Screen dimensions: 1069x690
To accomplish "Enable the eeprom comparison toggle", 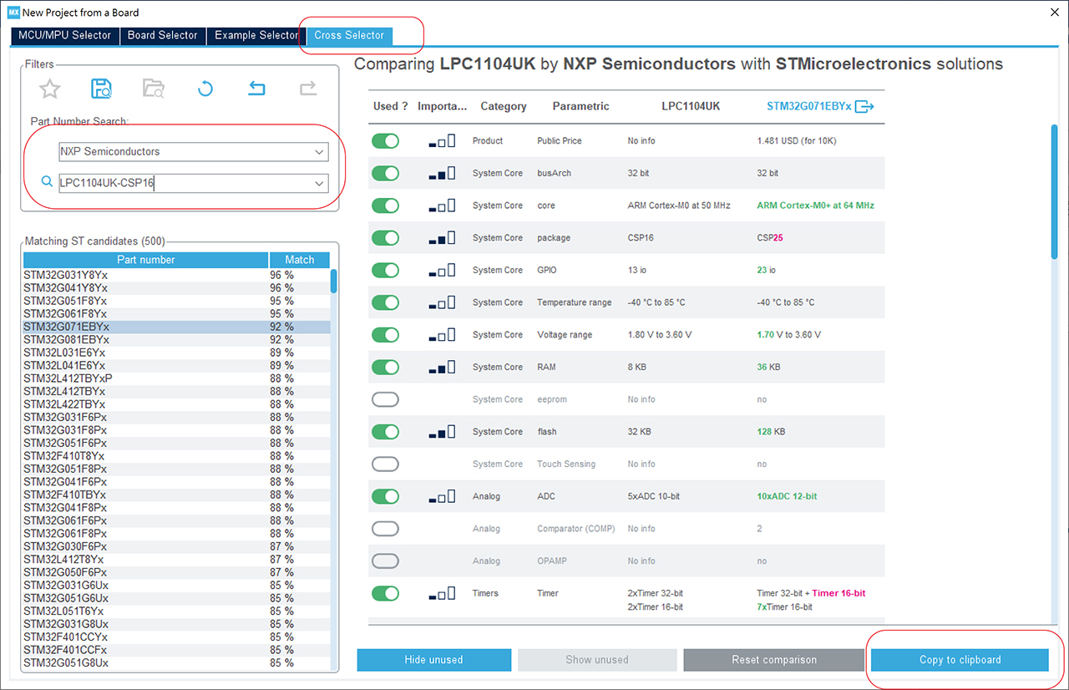I will [x=385, y=399].
